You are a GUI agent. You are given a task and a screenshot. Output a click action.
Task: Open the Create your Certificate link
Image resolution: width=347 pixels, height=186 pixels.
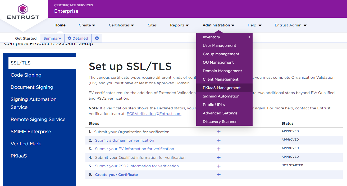coord(116,175)
